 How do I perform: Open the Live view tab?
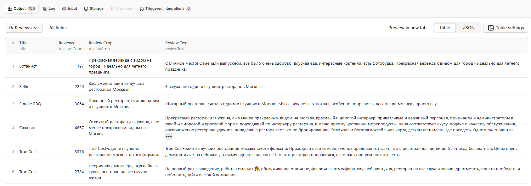(x=122, y=8)
